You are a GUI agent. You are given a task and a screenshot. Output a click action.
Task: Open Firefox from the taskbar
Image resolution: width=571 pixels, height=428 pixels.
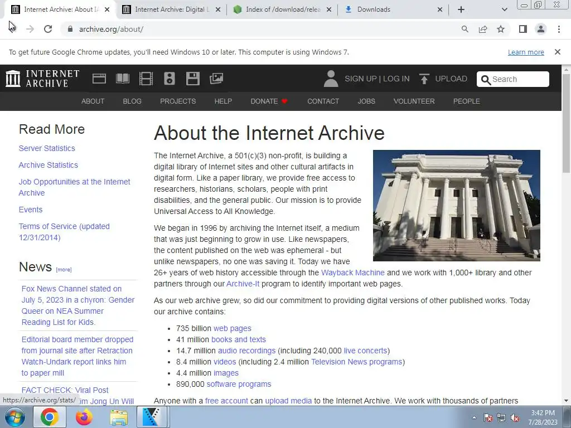84,417
